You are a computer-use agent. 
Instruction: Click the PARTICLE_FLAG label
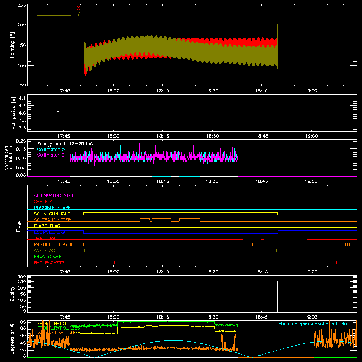(x=51, y=244)
